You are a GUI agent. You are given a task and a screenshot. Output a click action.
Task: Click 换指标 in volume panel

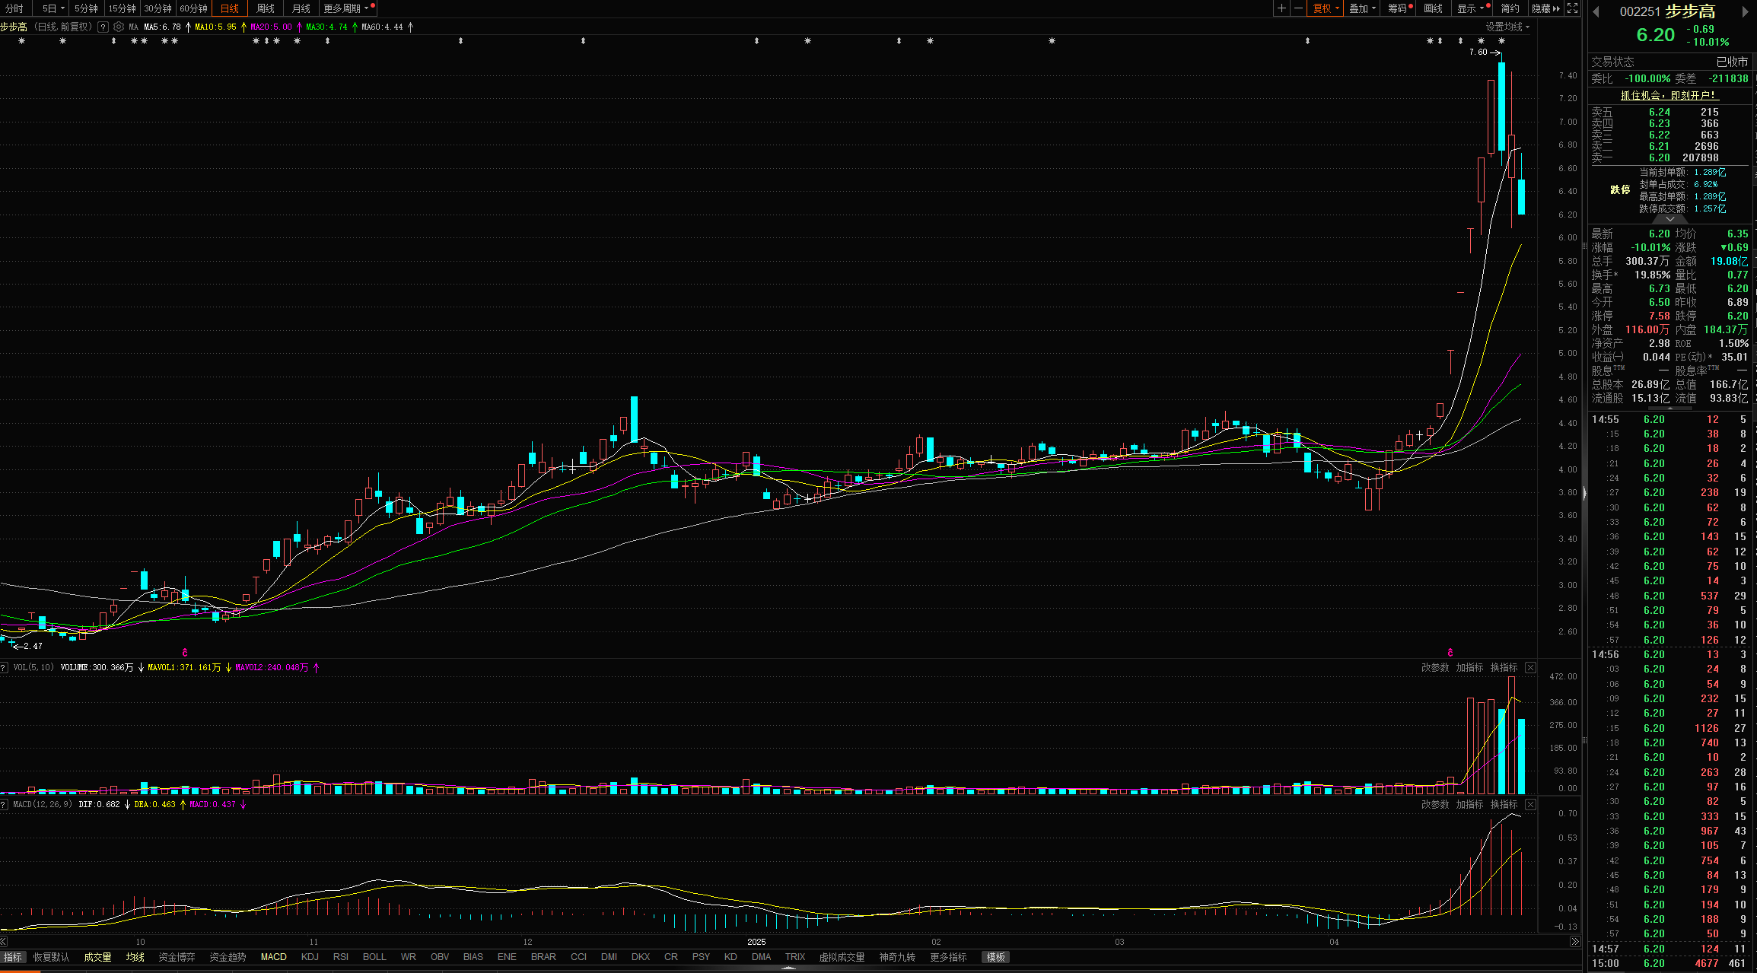click(x=1504, y=667)
